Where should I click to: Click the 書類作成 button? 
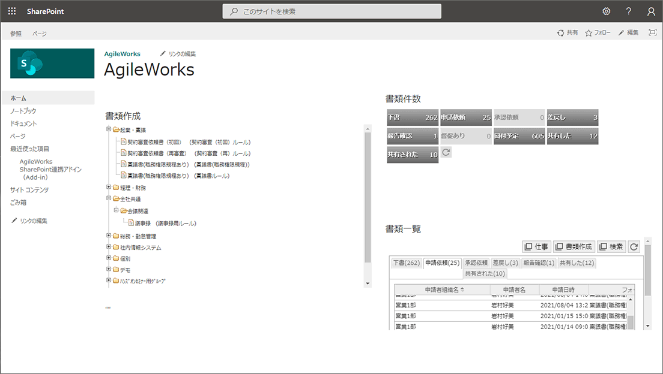click(x=574, y=246)
